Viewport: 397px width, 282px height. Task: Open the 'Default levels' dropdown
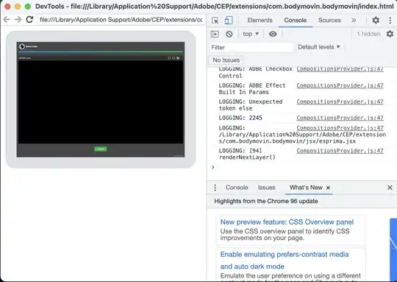(319, 47)
